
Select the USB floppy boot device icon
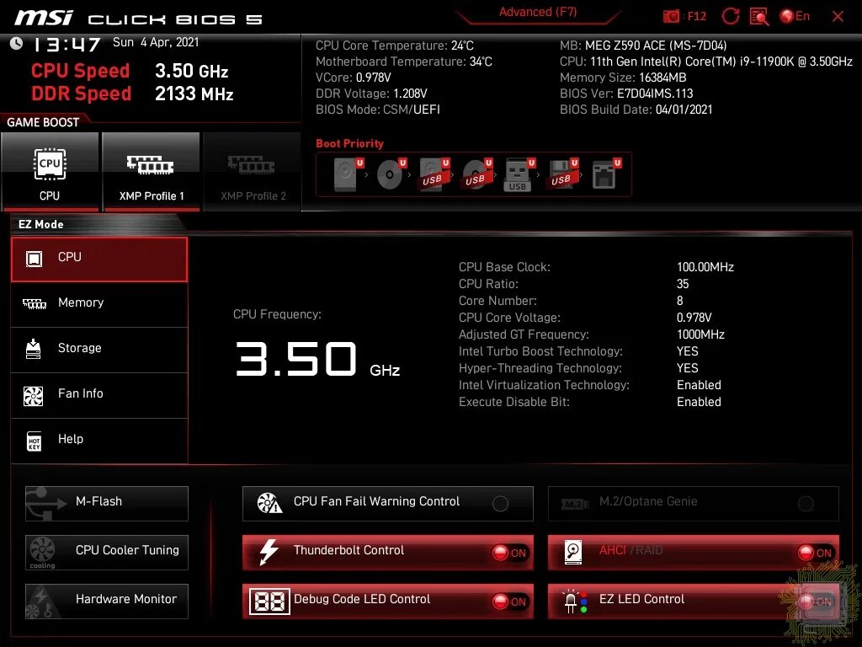562,174
